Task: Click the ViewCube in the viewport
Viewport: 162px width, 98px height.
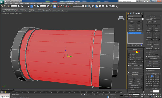Action: 121,18
